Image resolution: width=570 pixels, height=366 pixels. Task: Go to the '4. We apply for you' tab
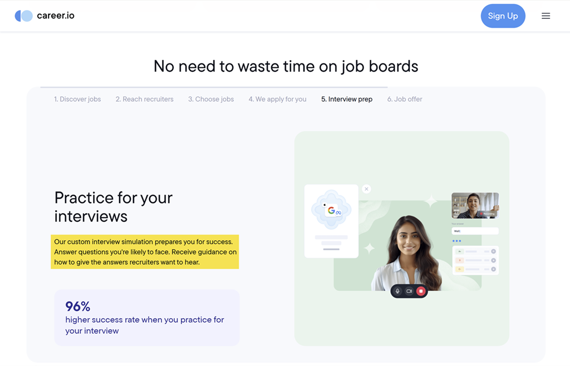point(277,99)
